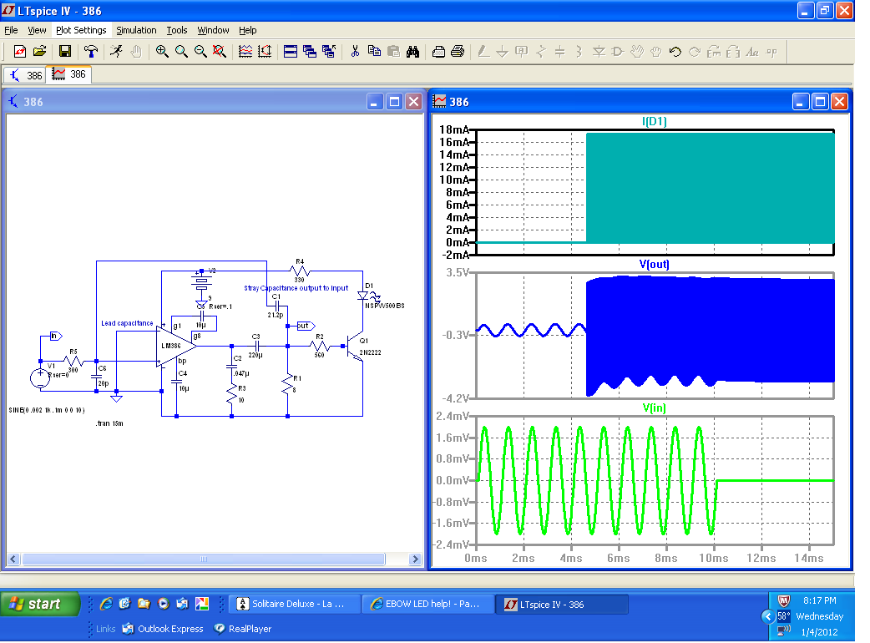Launch Outlook Express from the Links bar
This screenshot has width=870, height=643.
tap(163, 629)
